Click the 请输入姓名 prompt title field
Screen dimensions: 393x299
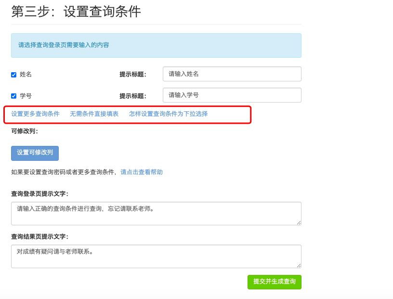[232, 74]
